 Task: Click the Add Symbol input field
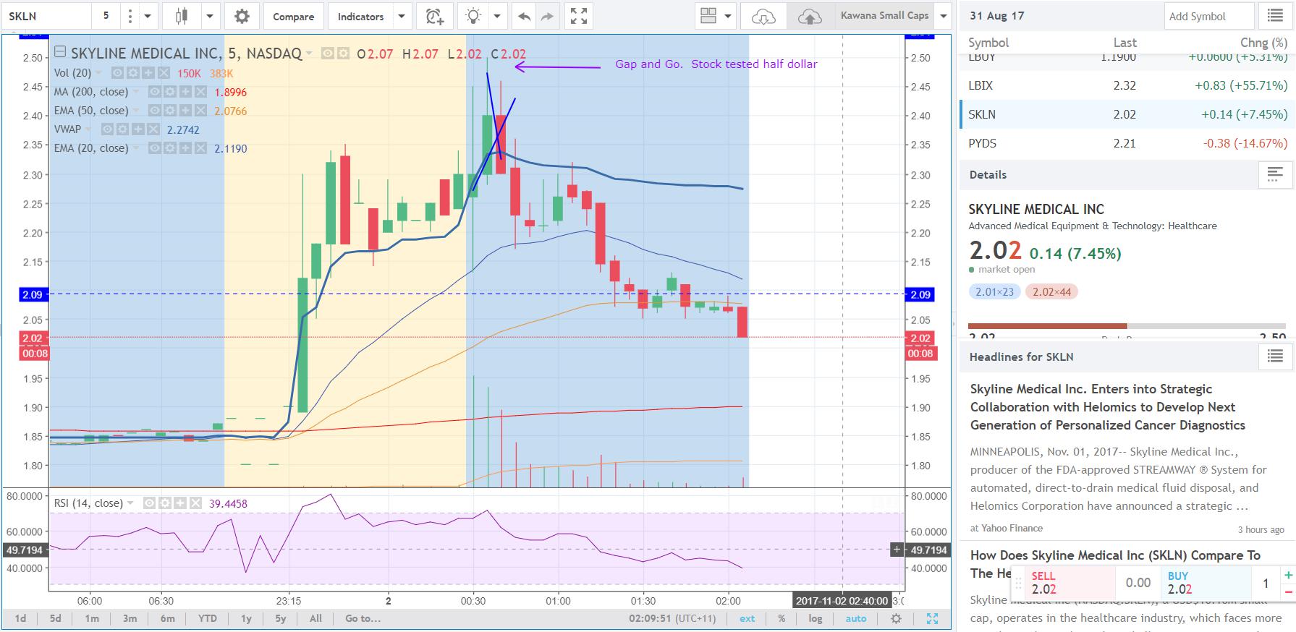click(1208, 16)
